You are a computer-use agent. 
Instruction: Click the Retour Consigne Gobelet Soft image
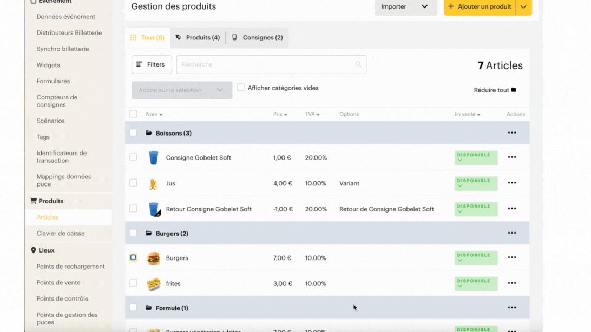(154, 209)
